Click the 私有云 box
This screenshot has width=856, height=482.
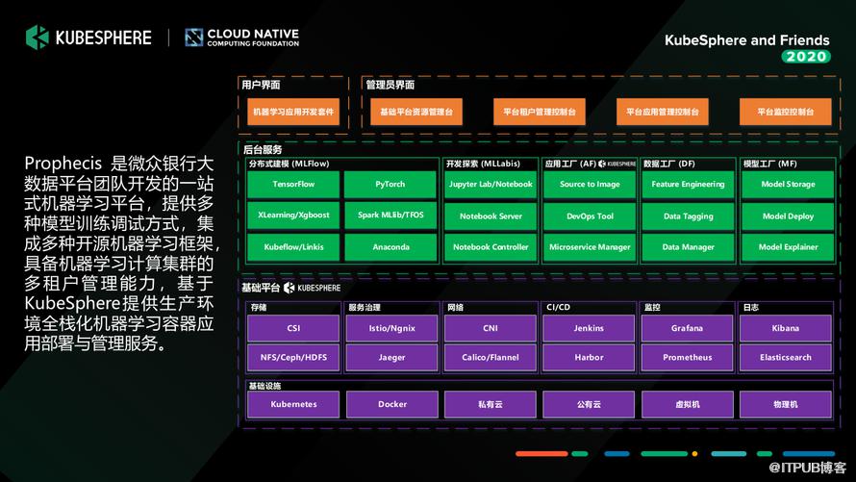pos(491,404)
